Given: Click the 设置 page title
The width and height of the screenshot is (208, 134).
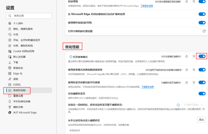Looking at the screenshot, I should 10,8.
